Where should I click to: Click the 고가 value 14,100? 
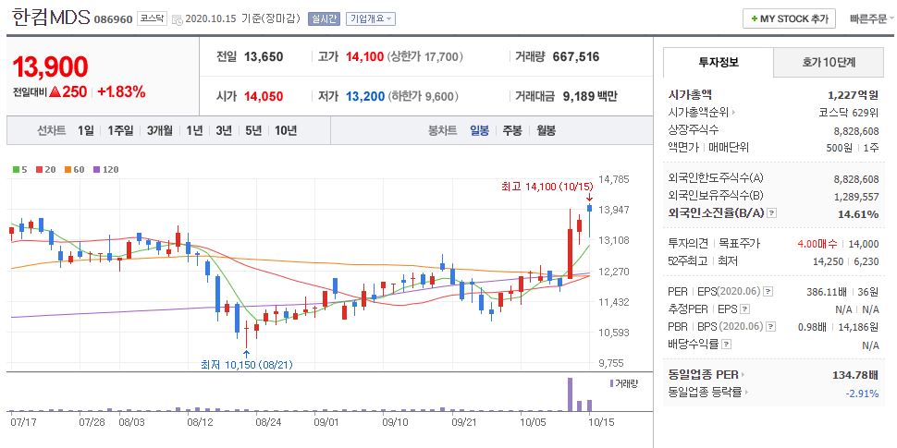tap(365, 56)
